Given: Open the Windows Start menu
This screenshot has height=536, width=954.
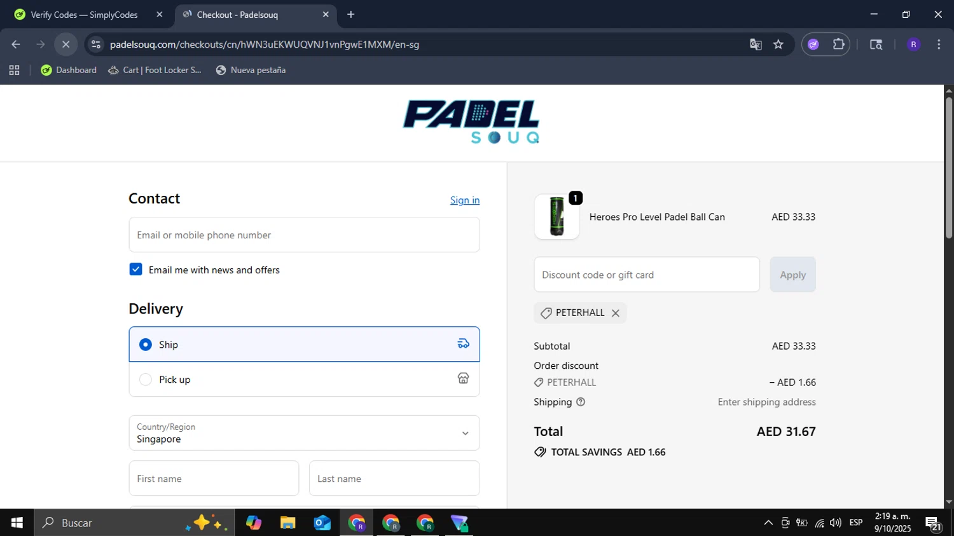Looking at the screenshot, I should (17, 523).
